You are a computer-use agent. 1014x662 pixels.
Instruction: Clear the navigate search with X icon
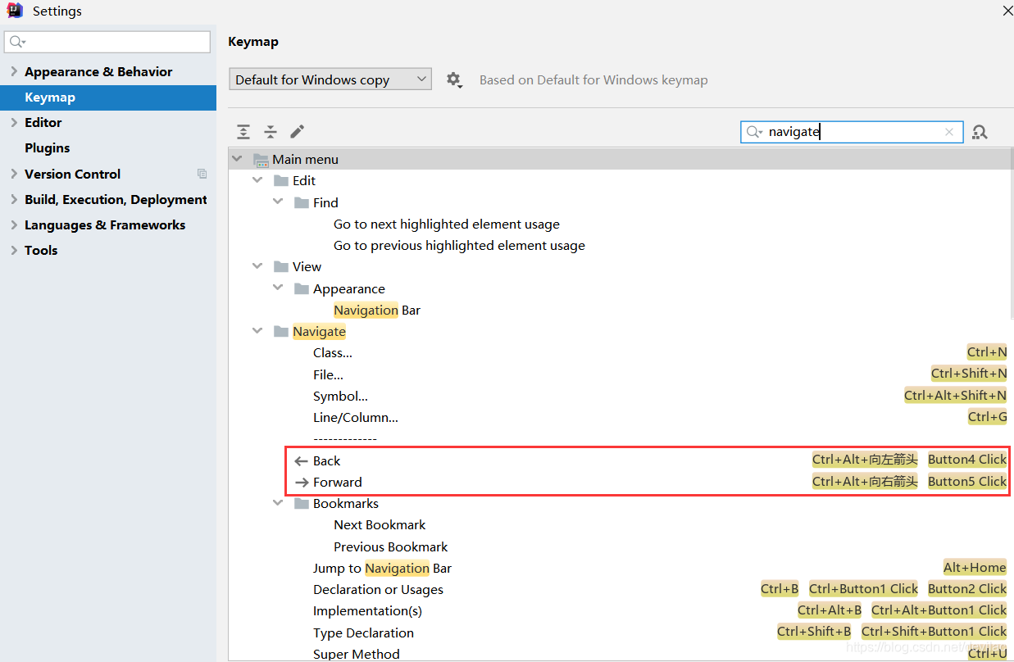[949, 132]
